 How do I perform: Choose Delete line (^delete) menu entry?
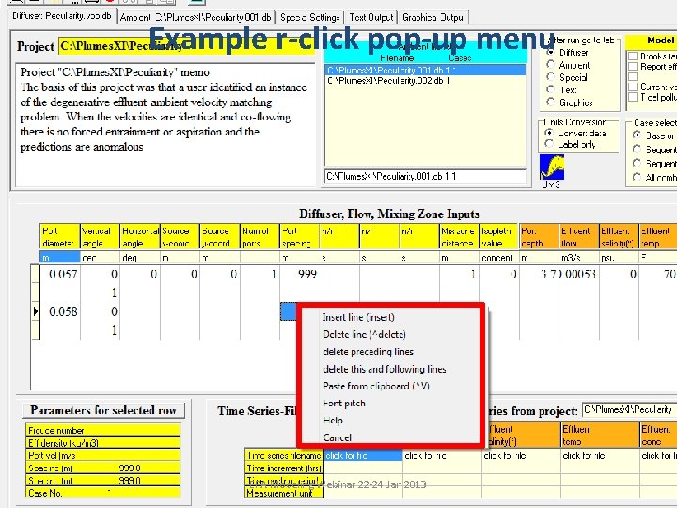tap(365, 334)
